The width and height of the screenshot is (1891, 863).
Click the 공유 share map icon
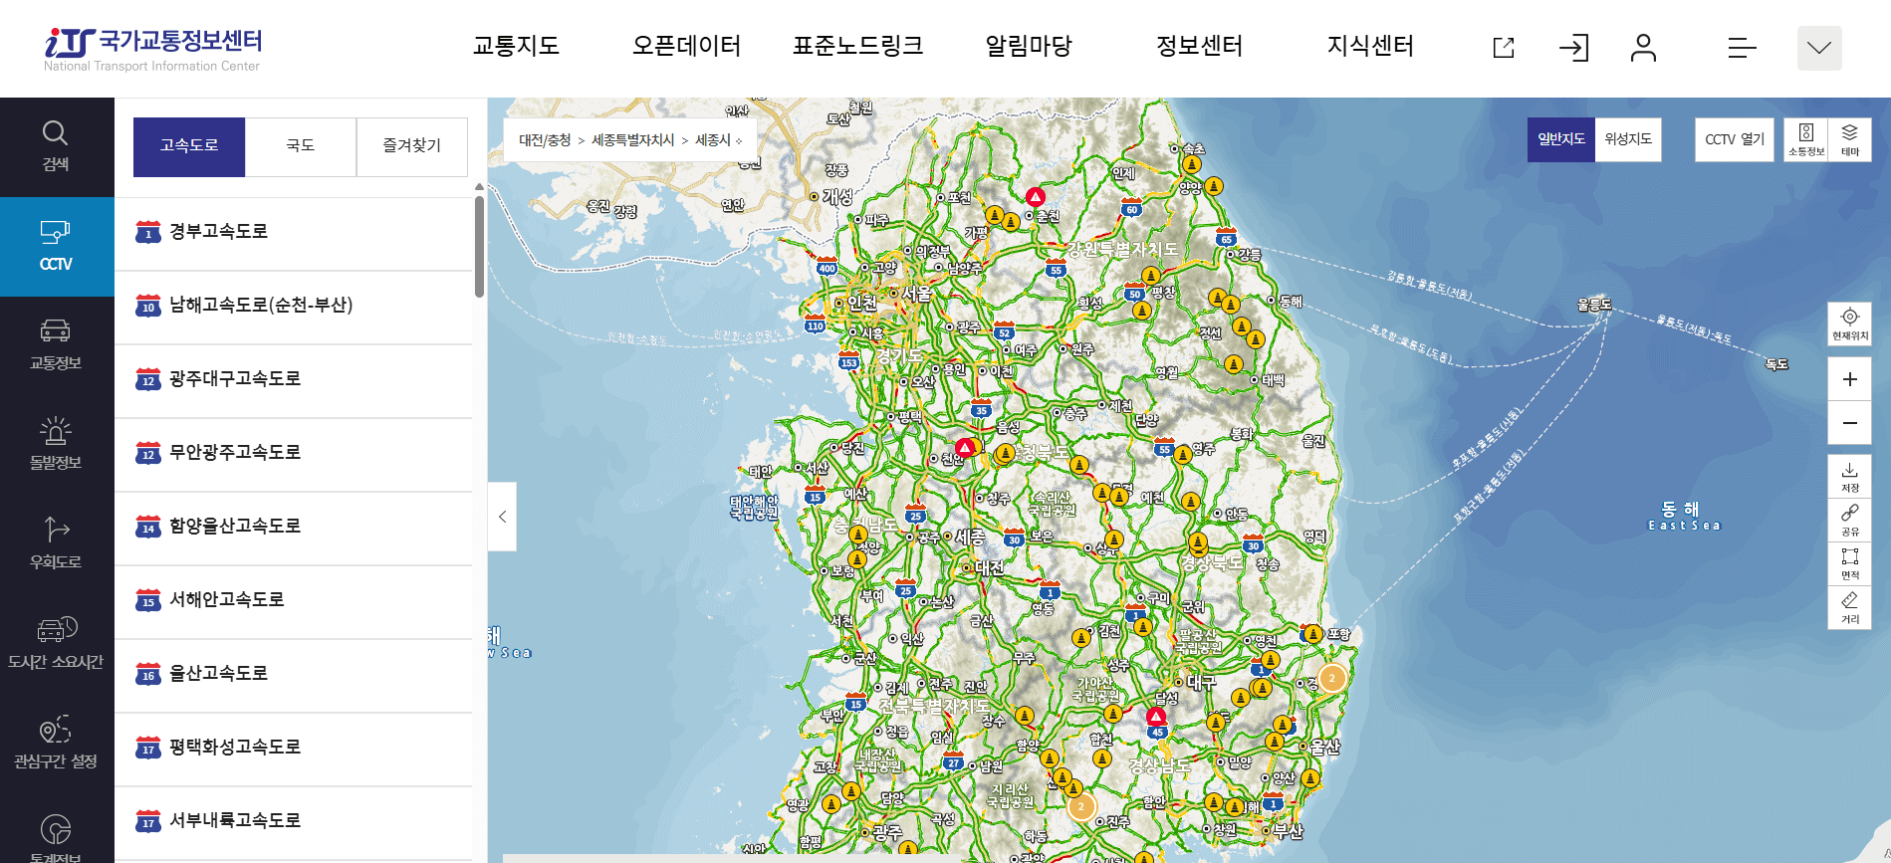[x=1850, y=520]
